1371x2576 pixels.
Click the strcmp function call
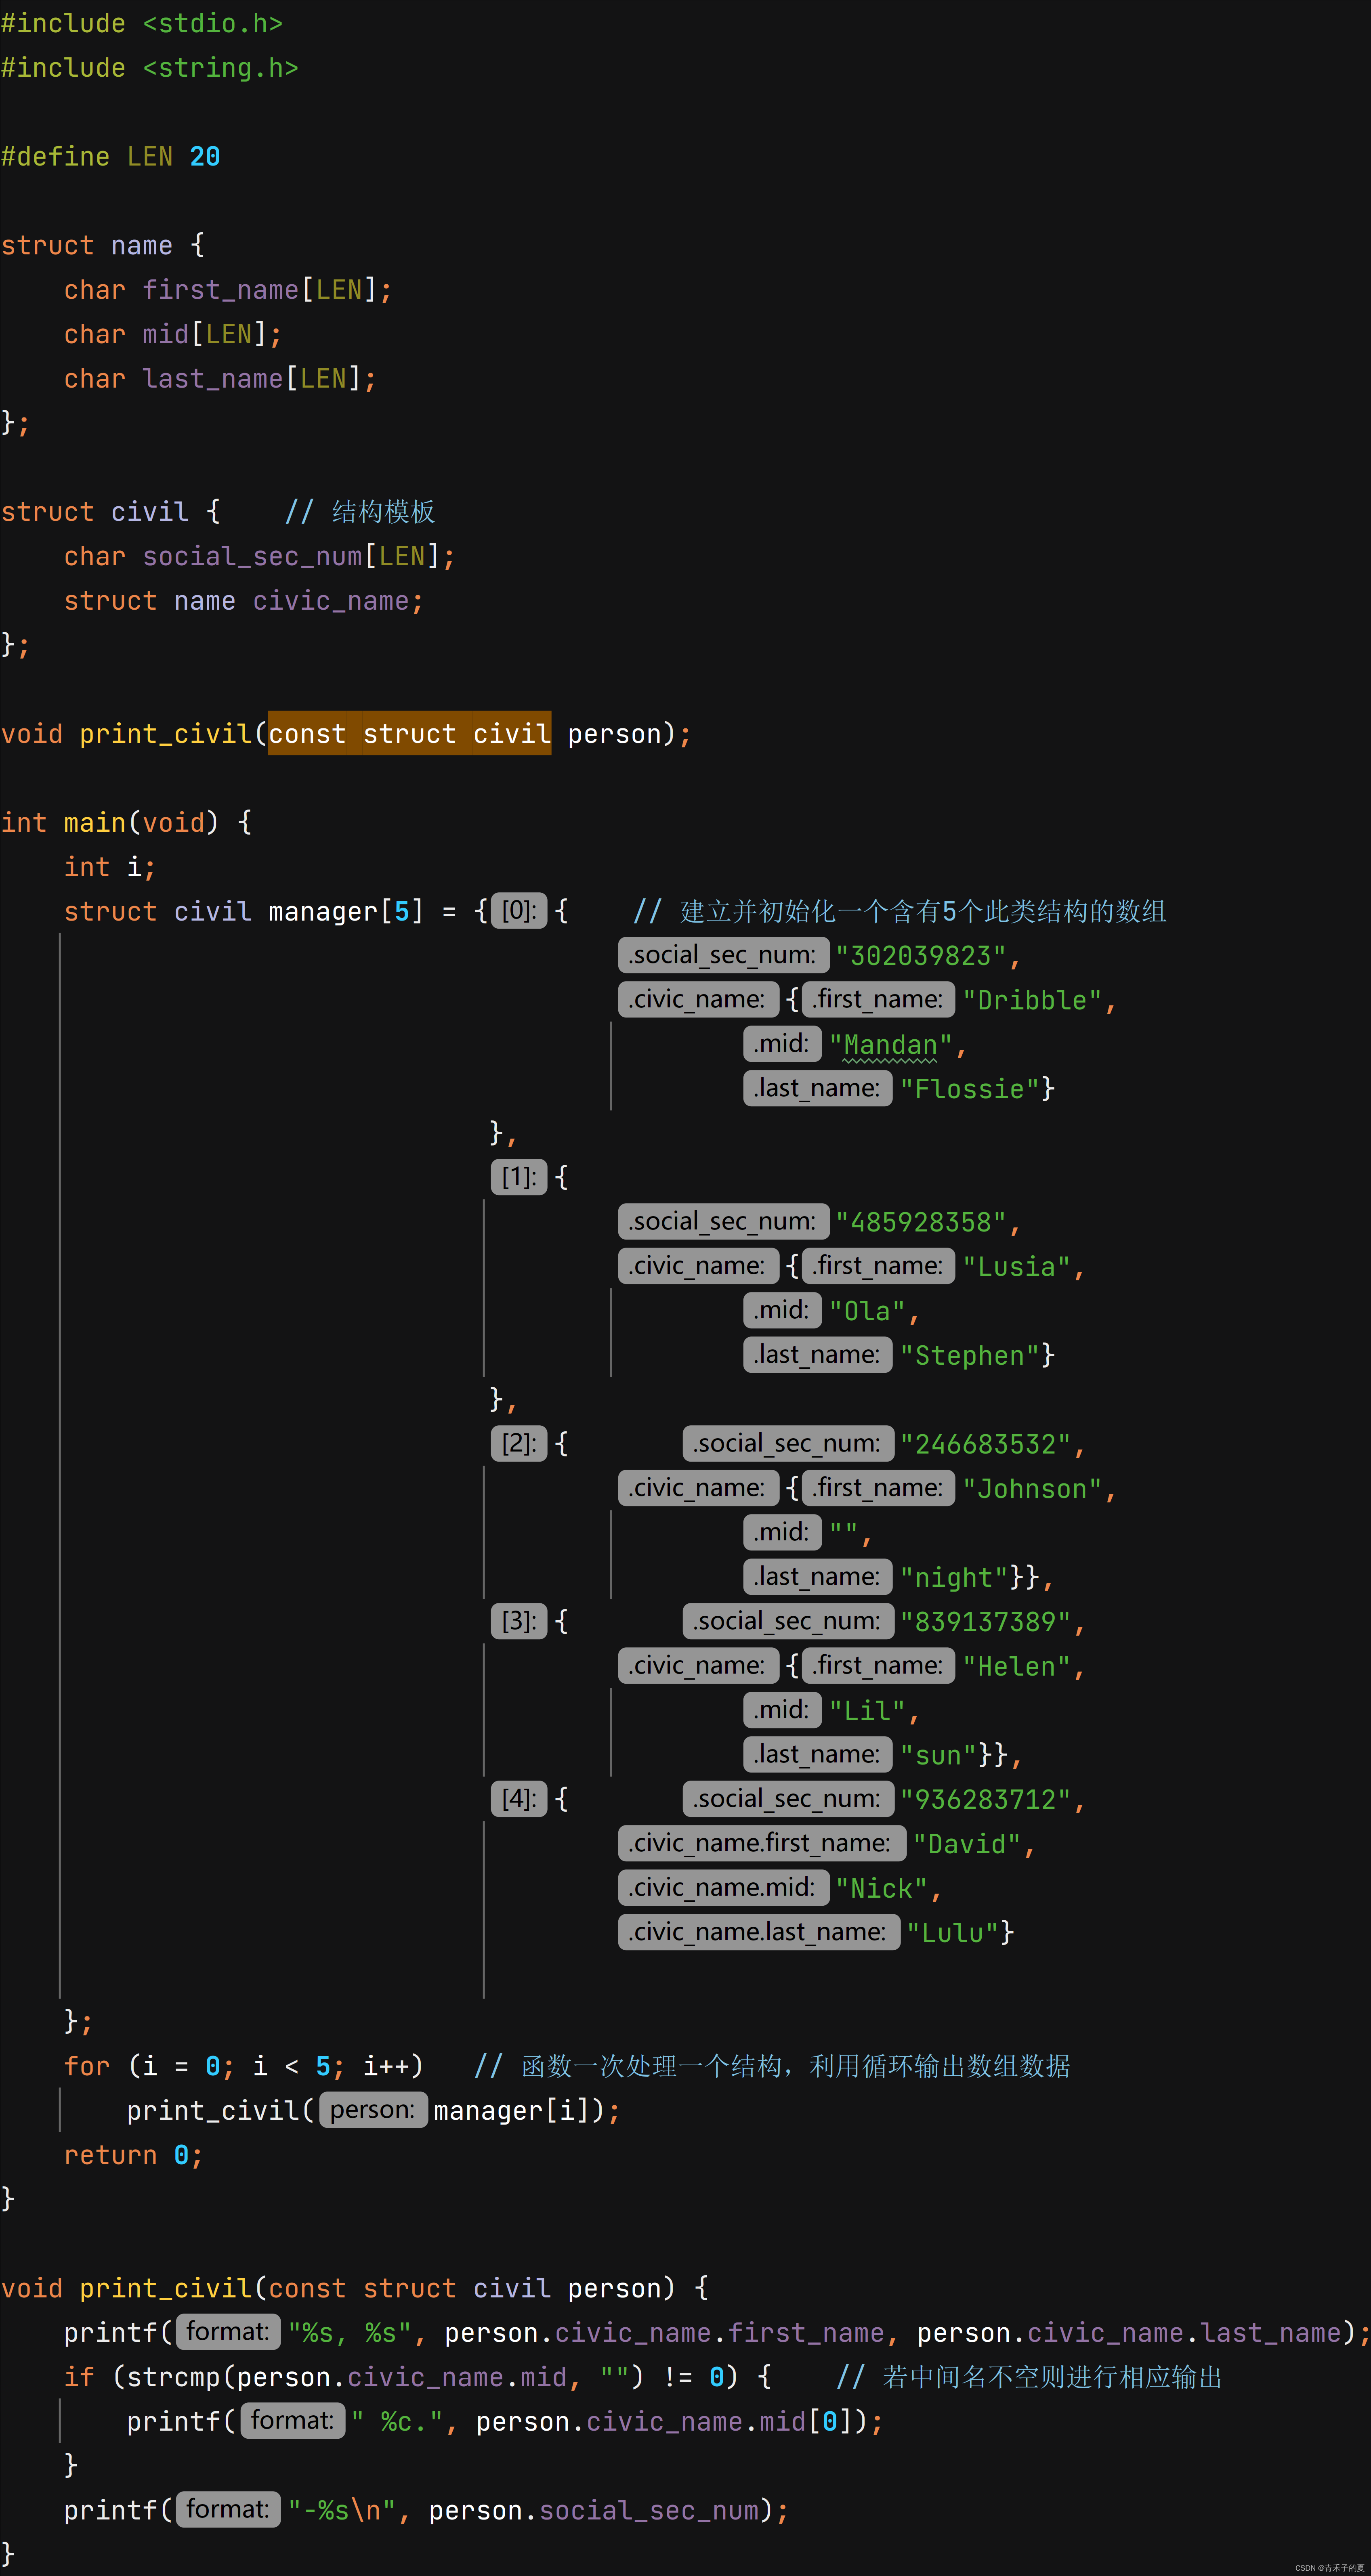(x=173, y=2376)
